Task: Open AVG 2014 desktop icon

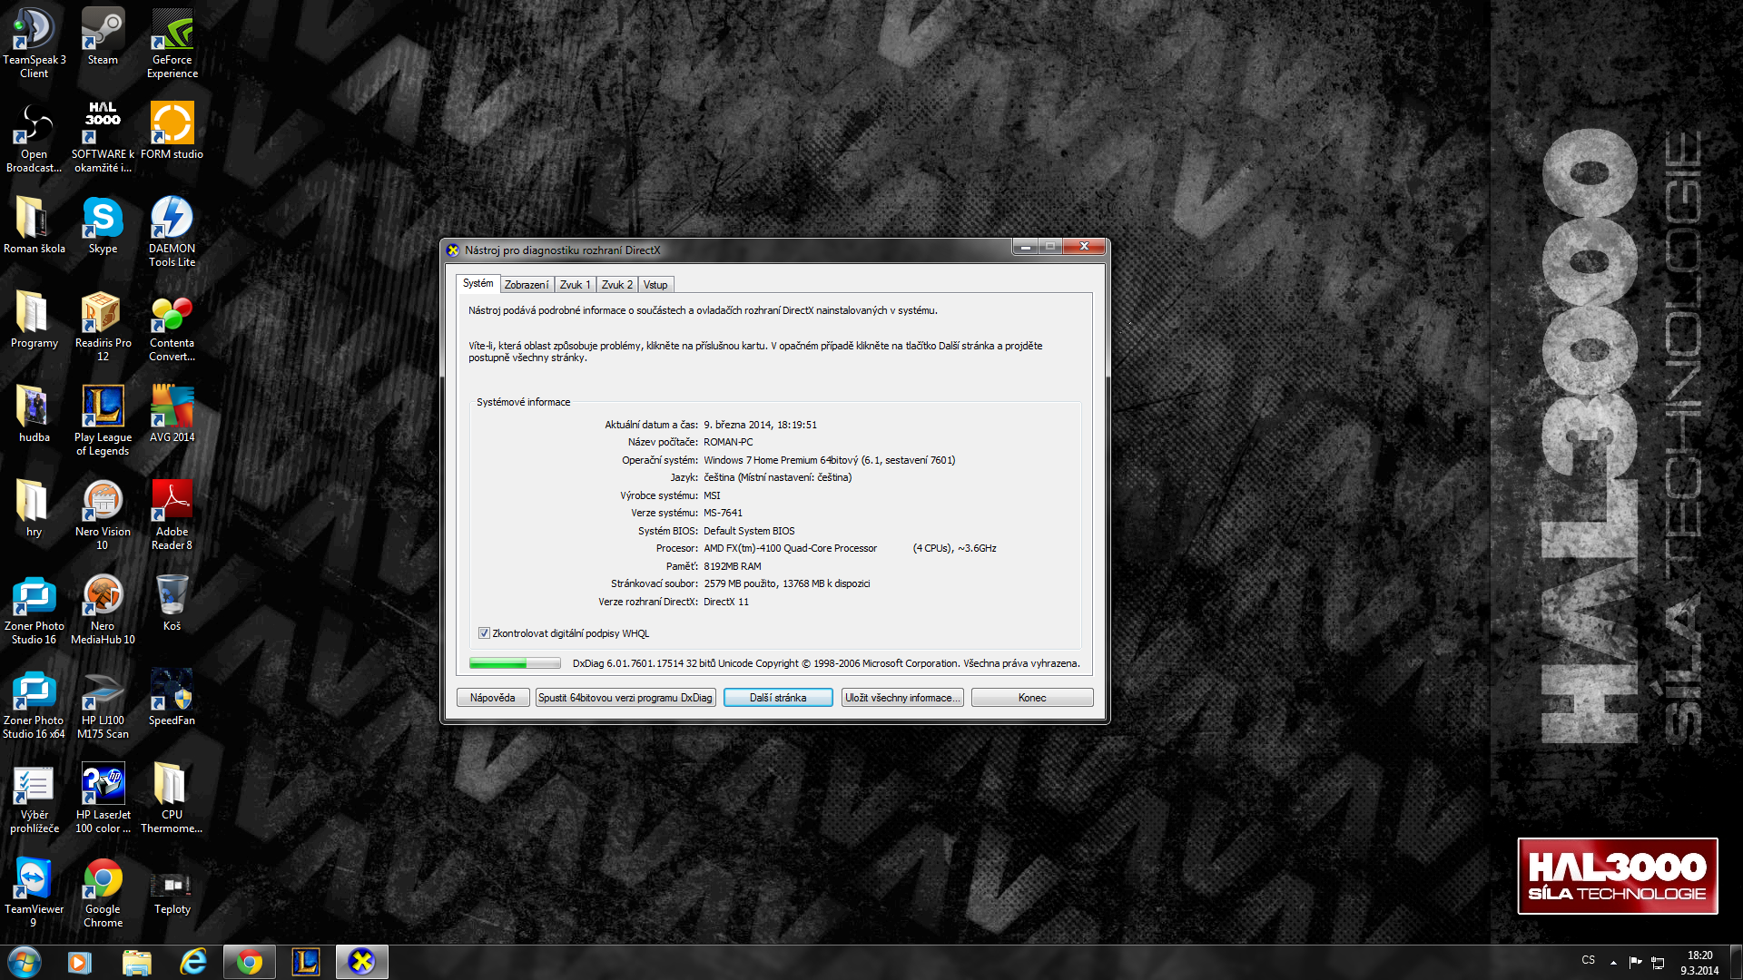Action: [x=172, y=414]
